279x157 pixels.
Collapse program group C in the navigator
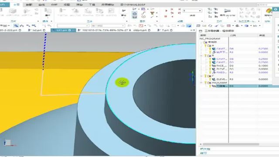tap(201, 76)
